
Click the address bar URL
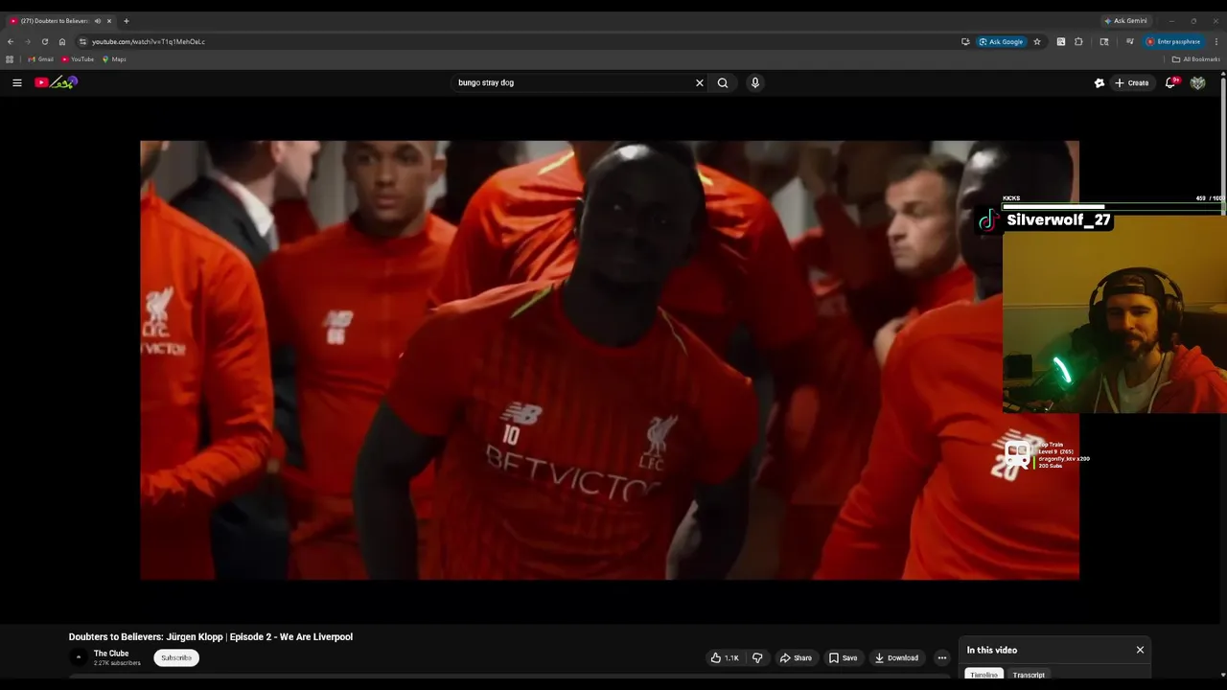point(149,41)
